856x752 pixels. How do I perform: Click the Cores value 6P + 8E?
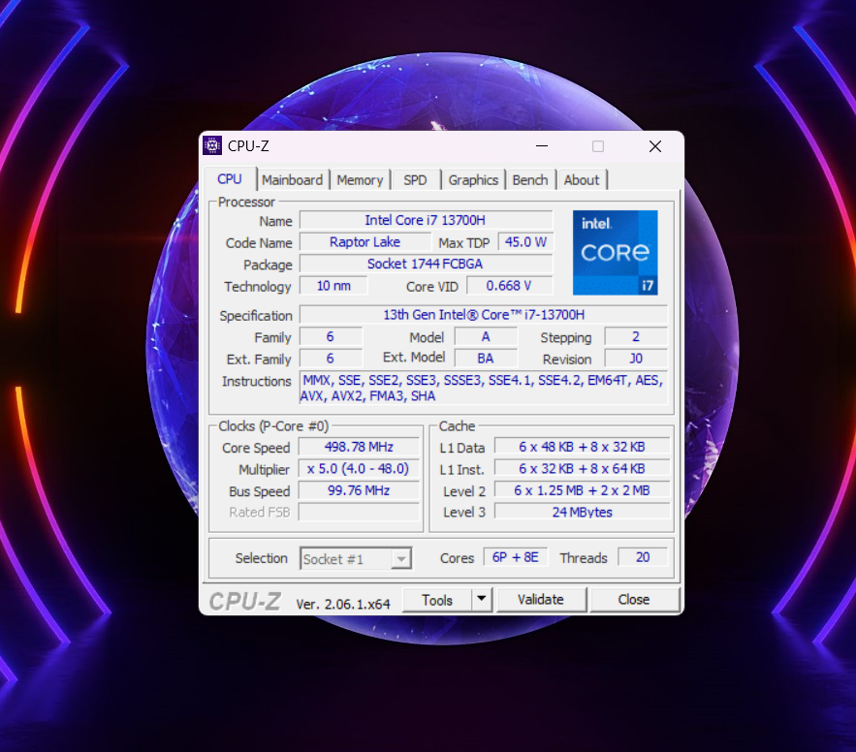(x=516, y=557)
